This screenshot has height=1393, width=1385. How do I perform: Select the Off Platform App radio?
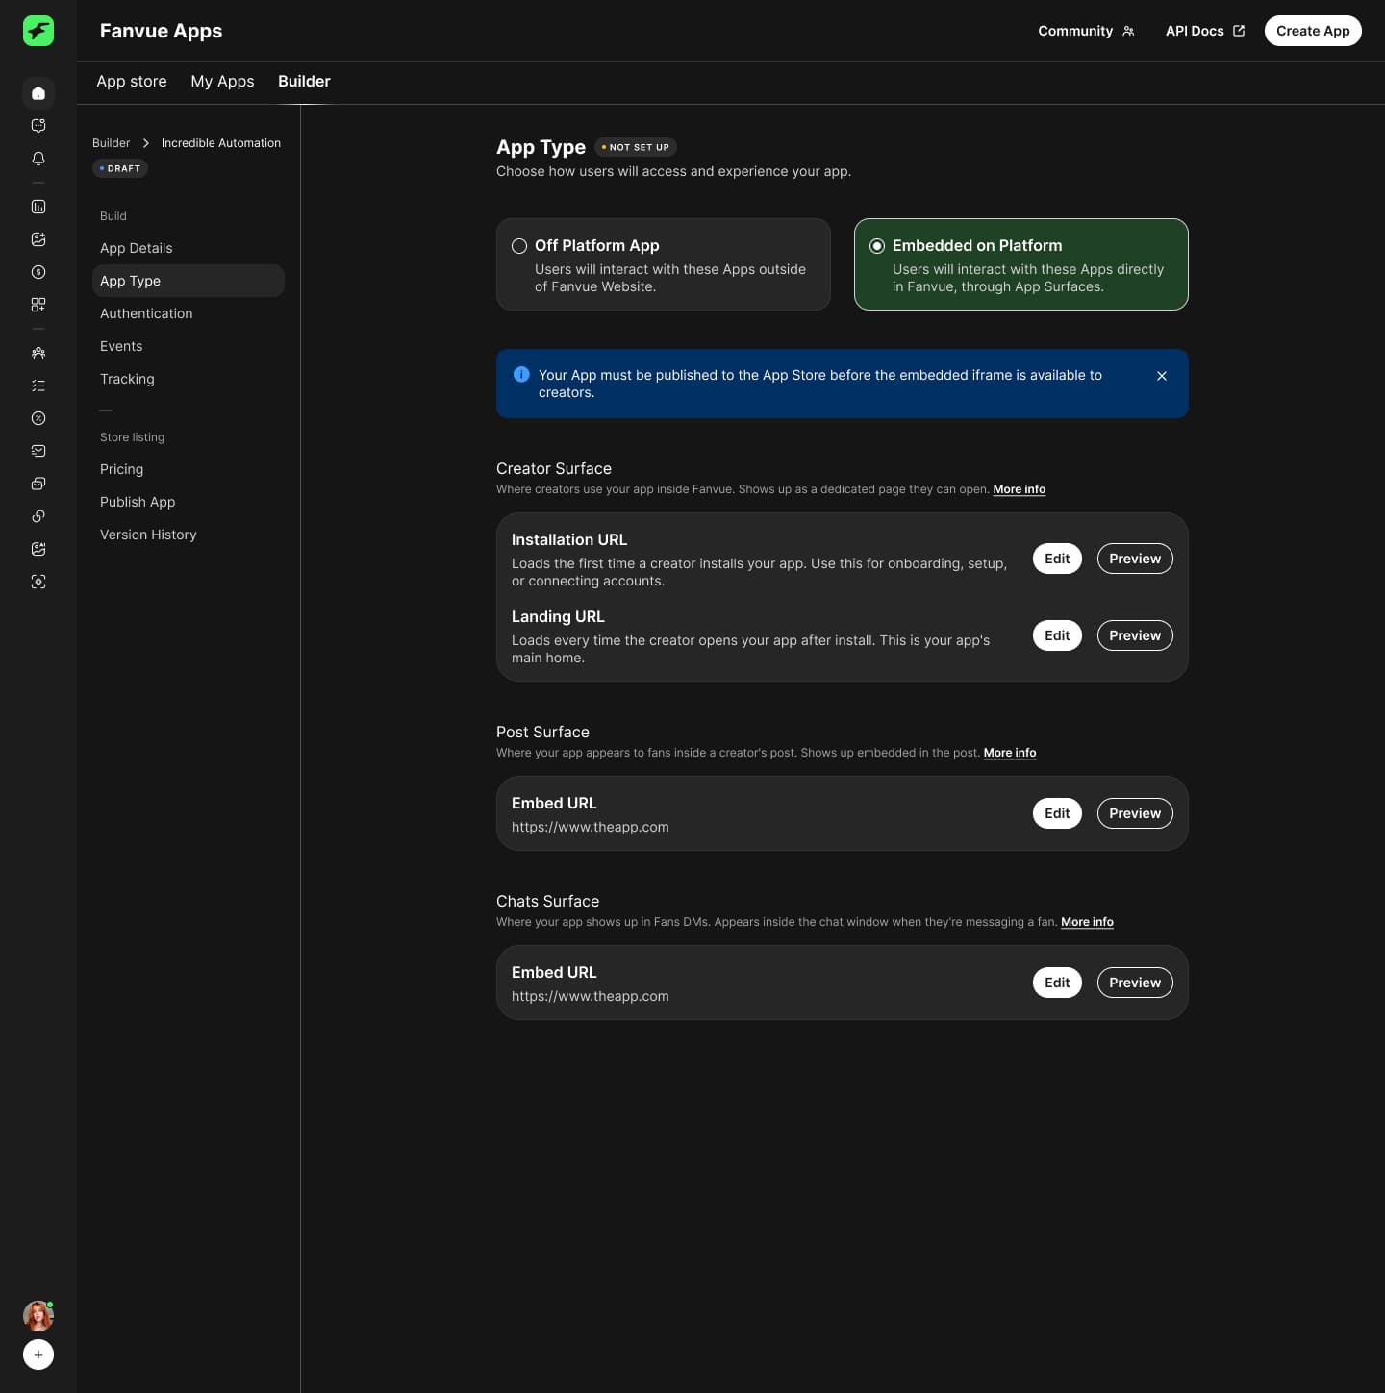pyautogui.click(x=519, y=246)
